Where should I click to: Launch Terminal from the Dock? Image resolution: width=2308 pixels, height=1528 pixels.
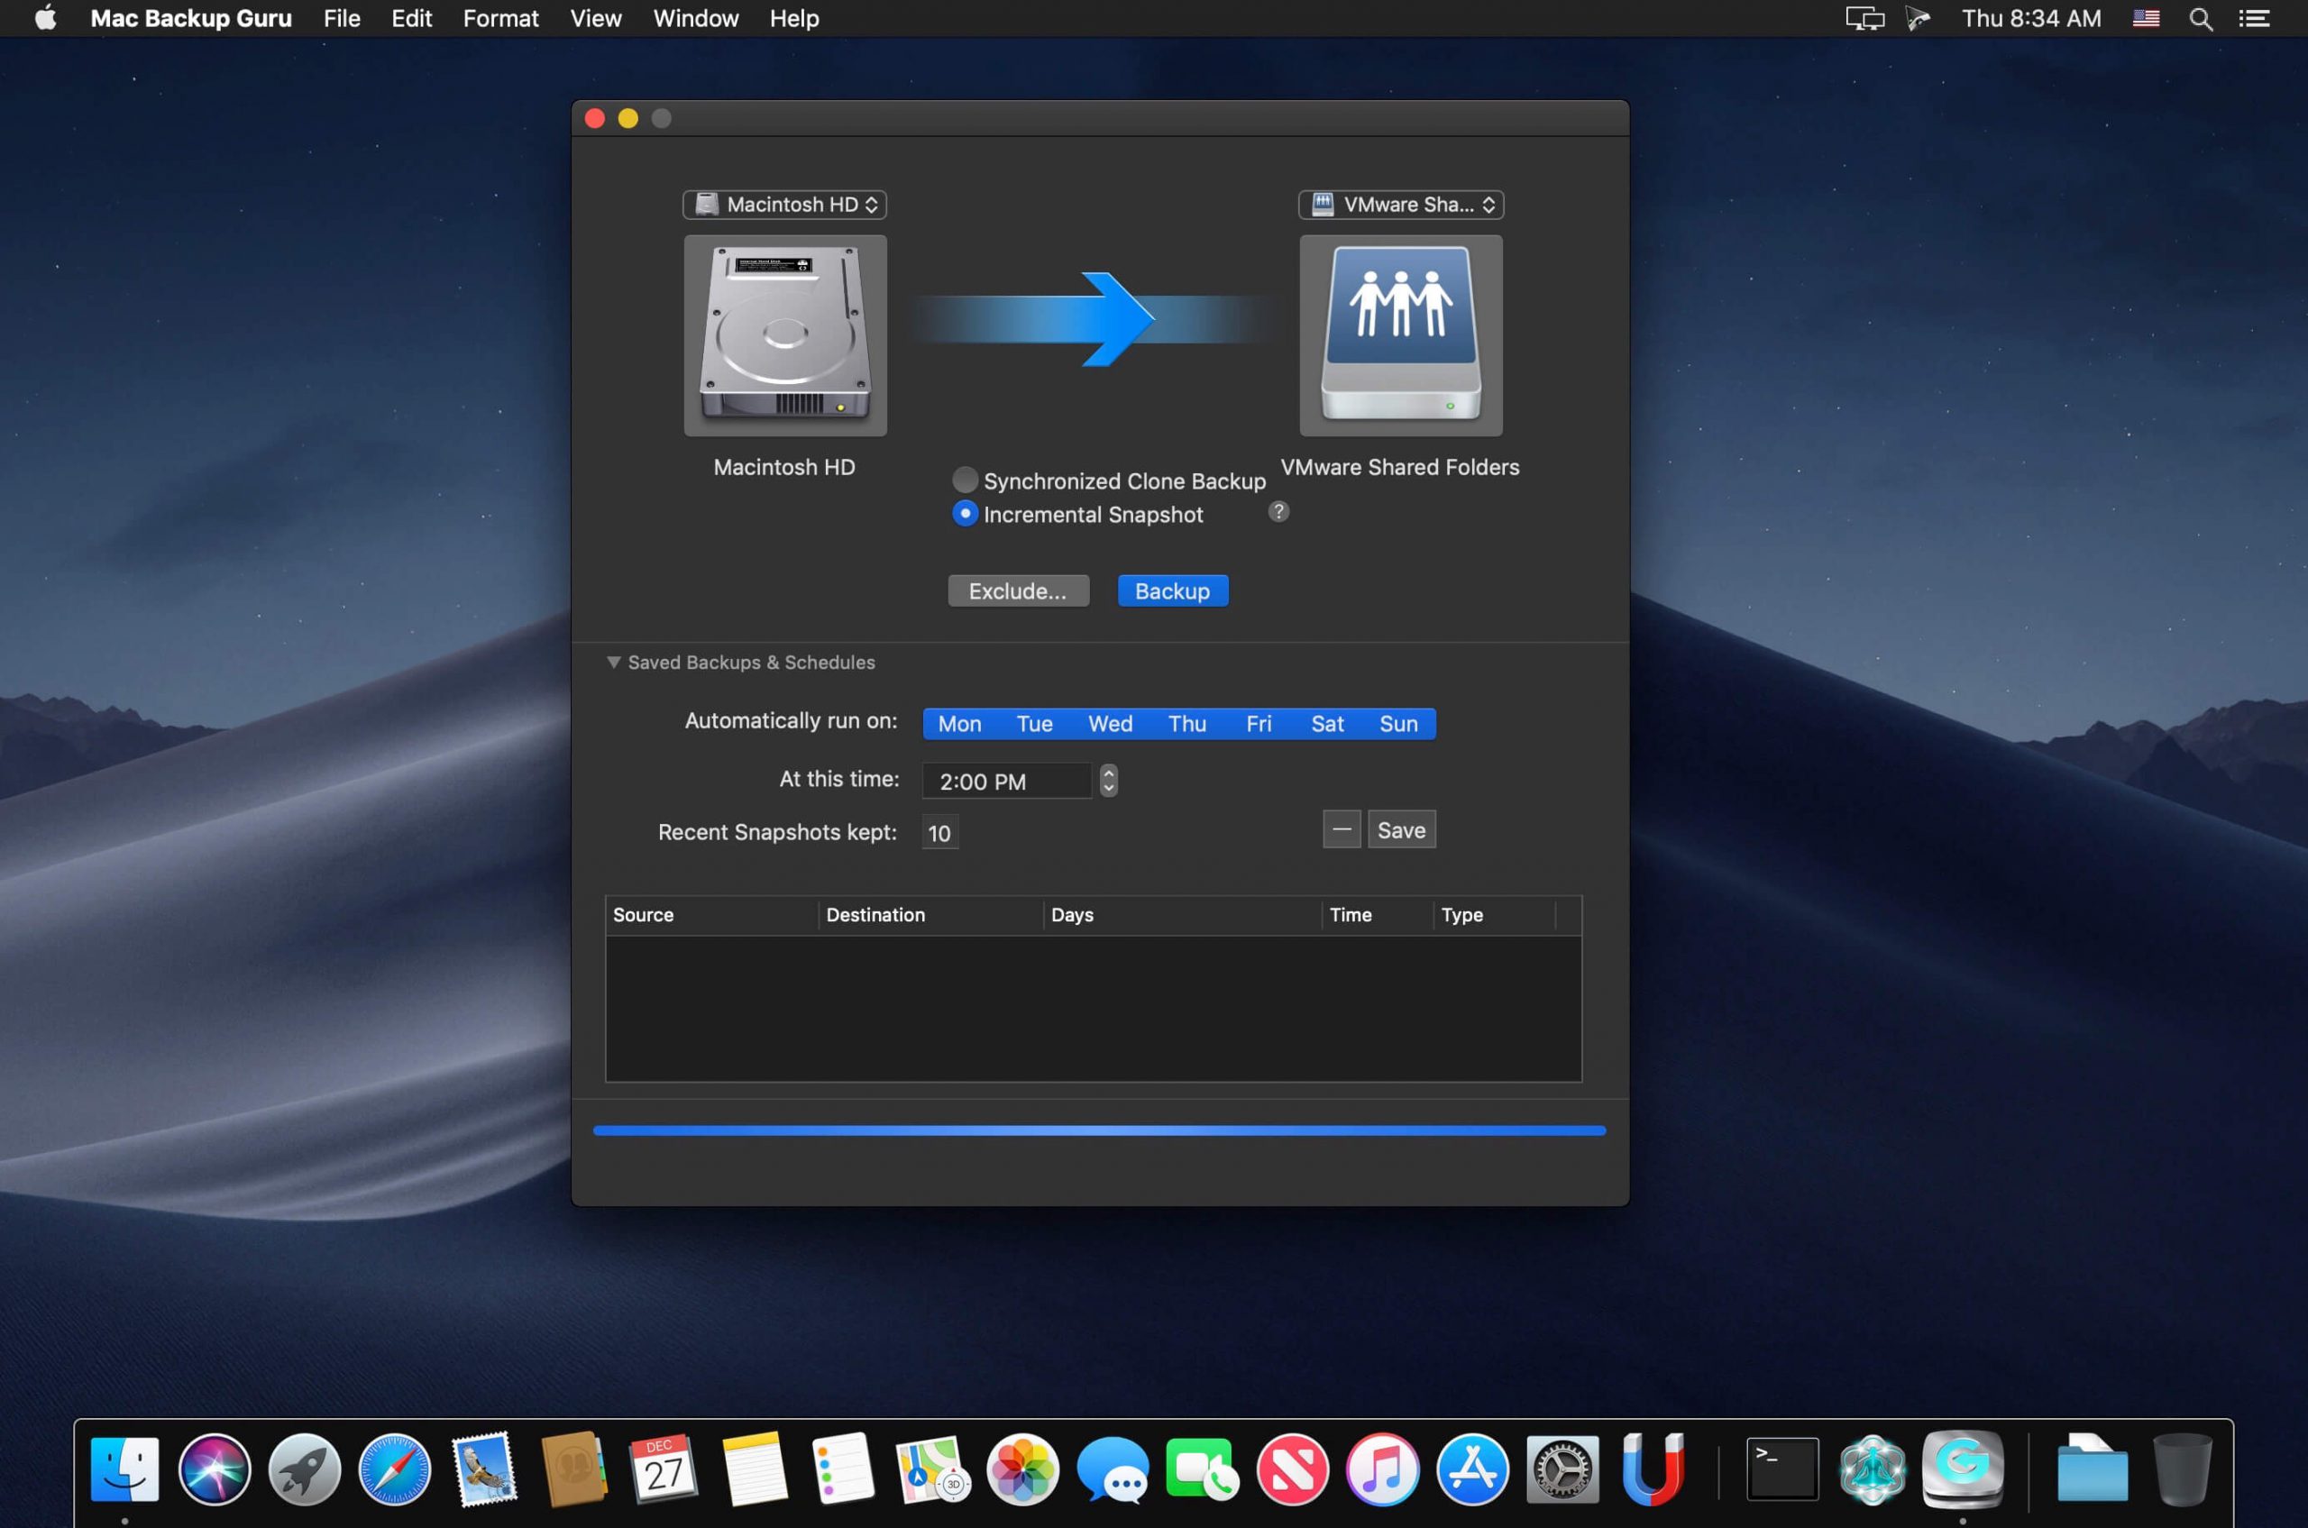click(x=1781, y=1468)
